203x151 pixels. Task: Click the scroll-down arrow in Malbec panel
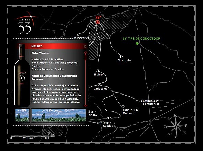pyautogui.click(x=85, y=106)
